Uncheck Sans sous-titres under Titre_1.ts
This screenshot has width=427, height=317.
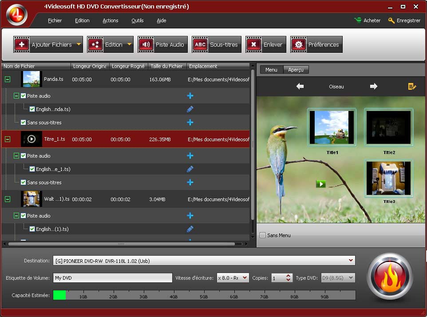(x=24, y=182)
